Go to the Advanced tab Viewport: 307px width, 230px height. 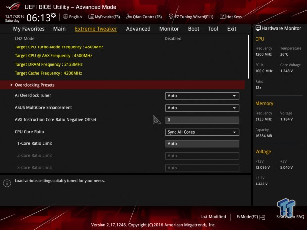pos(138,29)
